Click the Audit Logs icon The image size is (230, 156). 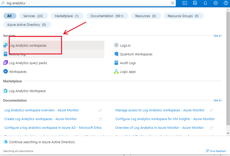click(116, 63)
